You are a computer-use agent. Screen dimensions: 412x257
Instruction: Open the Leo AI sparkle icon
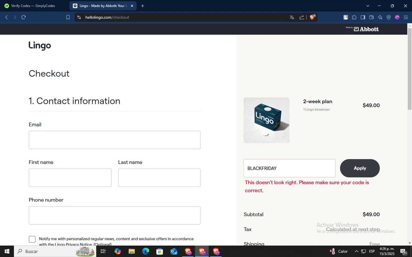[380, 17]
